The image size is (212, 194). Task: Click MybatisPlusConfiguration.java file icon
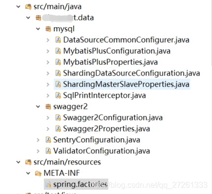[58, 51]
